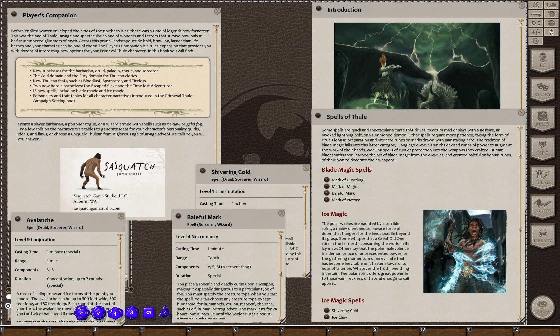Screen dimensions: 560x336
Task: Open the Options gear icon
Action: pos(536,41)
